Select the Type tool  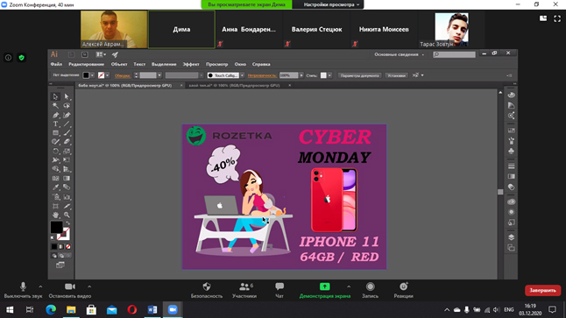(55, 124)
